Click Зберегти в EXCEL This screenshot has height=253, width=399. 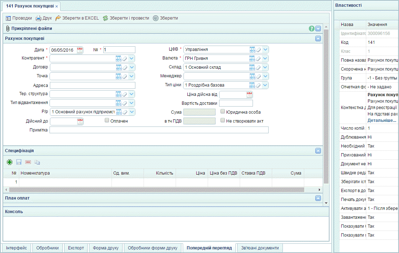[77, 18]
